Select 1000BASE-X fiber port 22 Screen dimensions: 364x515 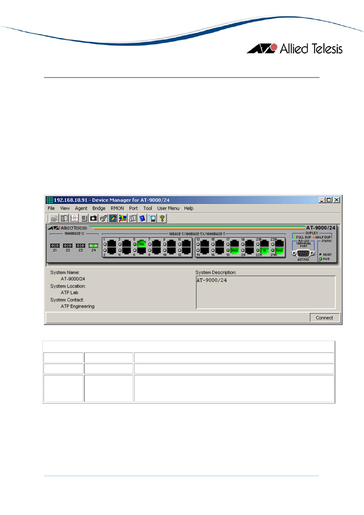(x=68, y=246)
